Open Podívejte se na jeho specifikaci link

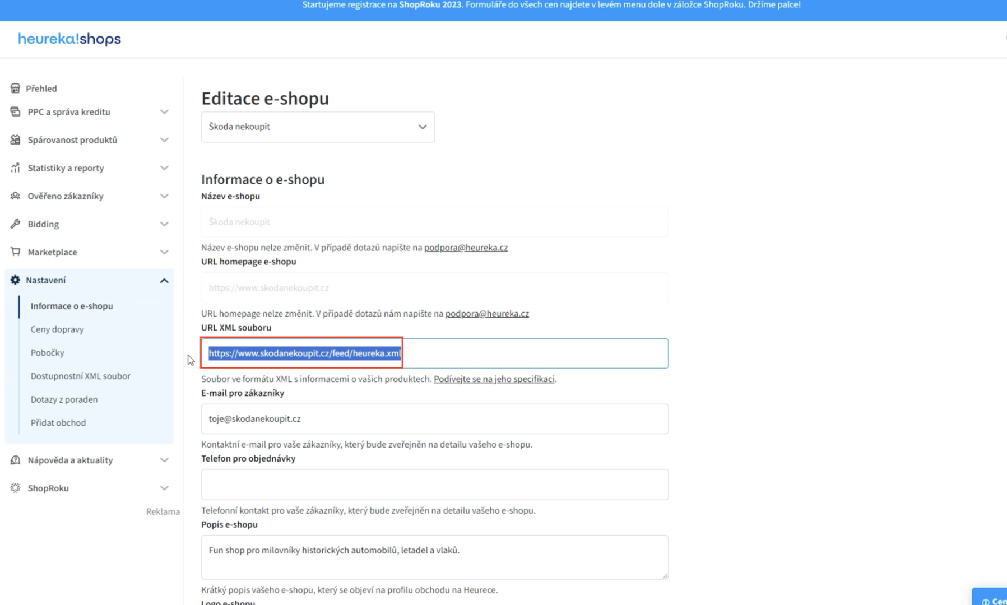pyautogui.click(x=494, y=379)
